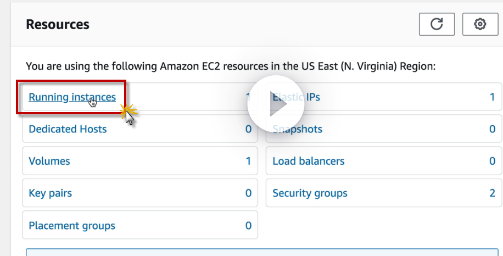Screen dimensions: 503x256
Task: Open the settings gear in Resources panel
Action: pyautogui.click(x=480, y=24)
